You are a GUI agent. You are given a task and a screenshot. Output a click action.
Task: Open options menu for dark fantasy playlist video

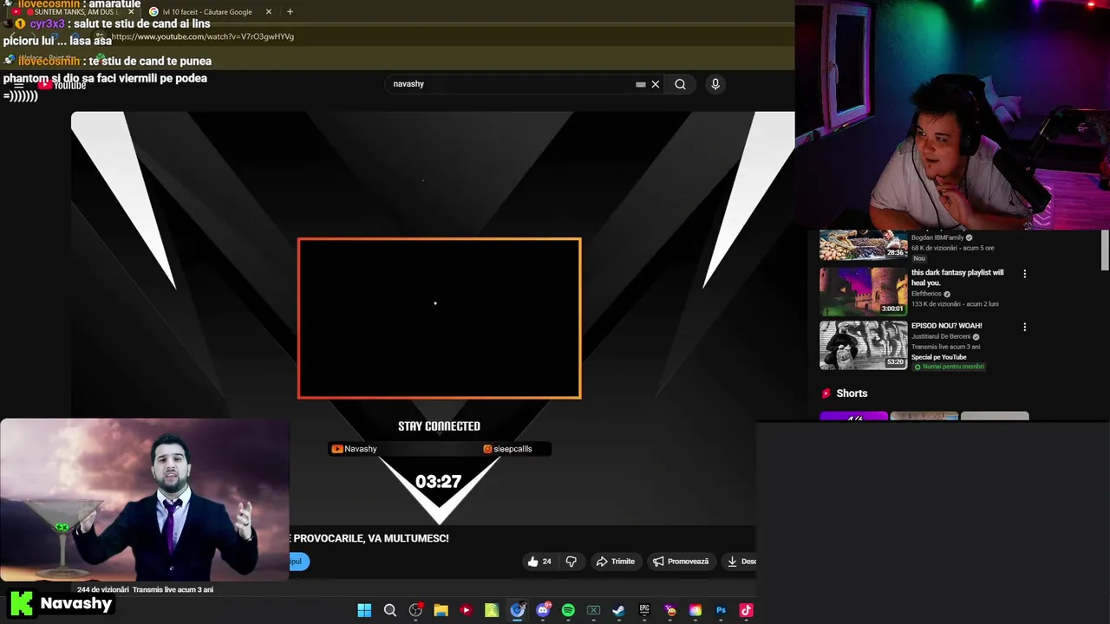click(1025, 274)
